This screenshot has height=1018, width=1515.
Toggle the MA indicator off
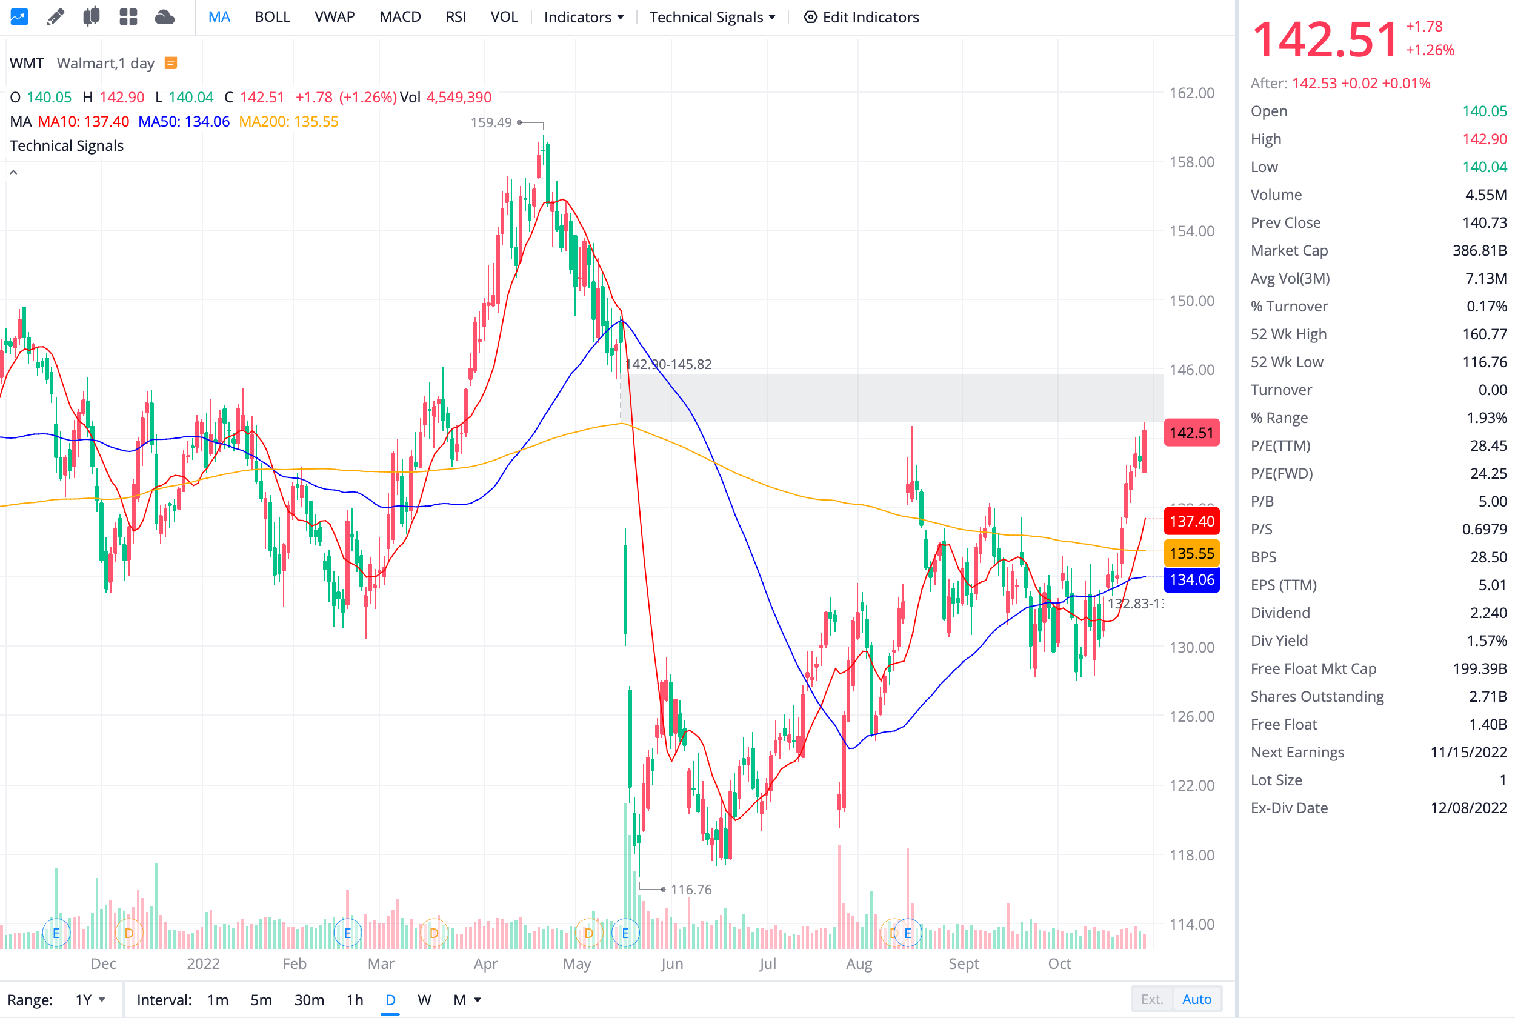pos(219,17)
